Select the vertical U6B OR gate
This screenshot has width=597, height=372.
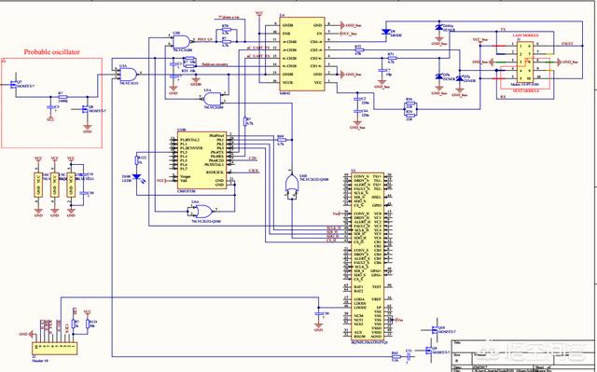coord(291,184)
